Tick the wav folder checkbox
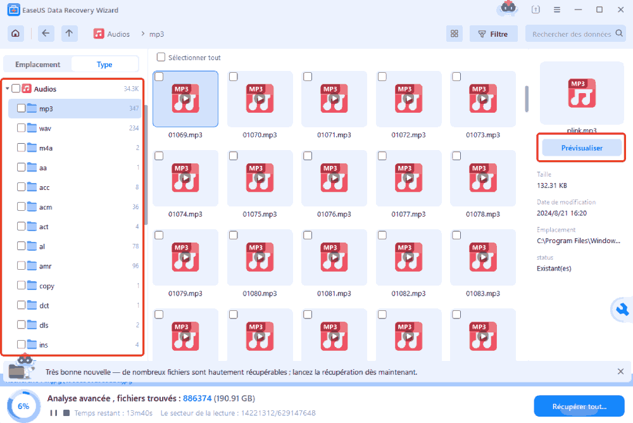 pos(22,128)
